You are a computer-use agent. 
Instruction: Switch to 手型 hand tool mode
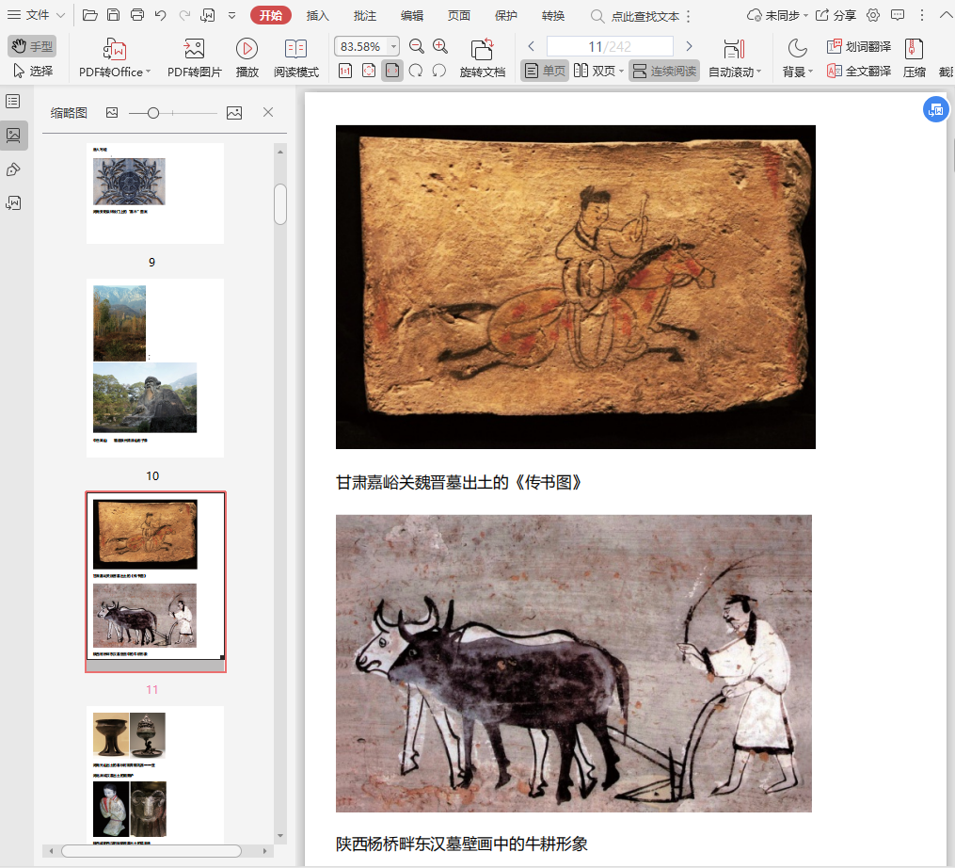pos(32,46)
